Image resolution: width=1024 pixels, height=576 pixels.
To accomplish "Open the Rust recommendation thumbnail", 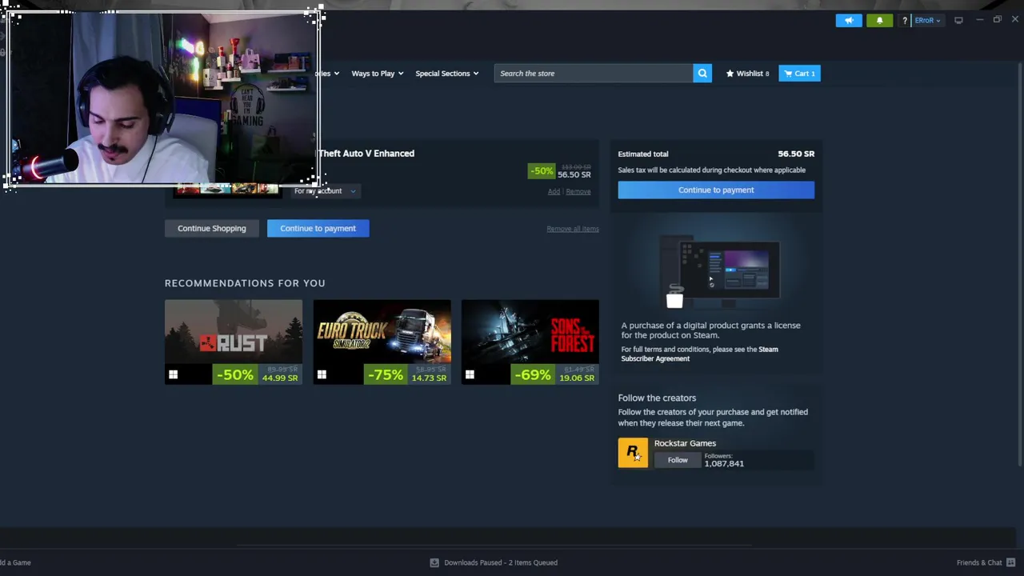I will point(234,342).
